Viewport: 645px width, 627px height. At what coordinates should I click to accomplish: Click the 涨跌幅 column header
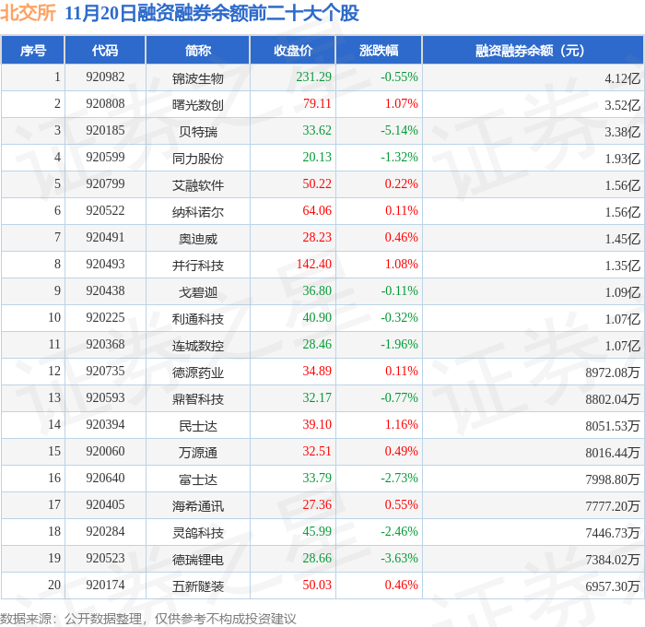pos(379,50)
